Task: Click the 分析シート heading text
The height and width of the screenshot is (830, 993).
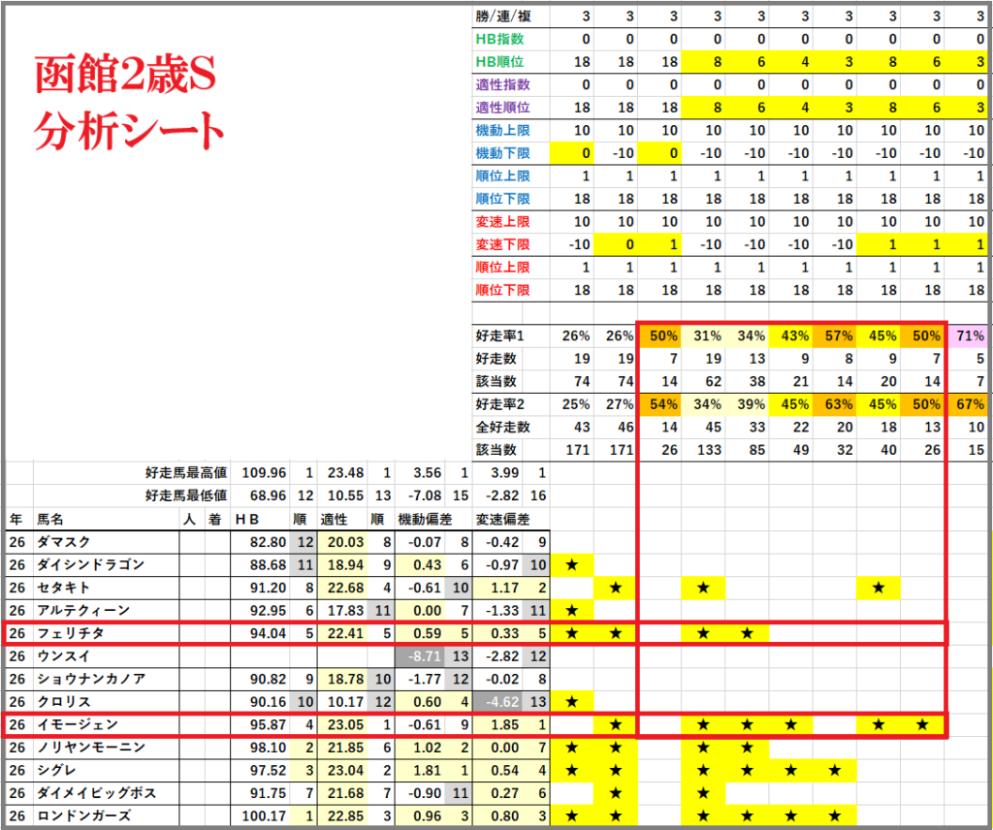Action: click(129, 131)
